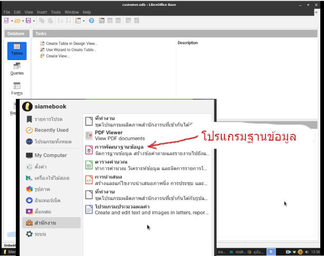This screenshot has width=324, height=256.
Task: Launch โปรแกรมประมวลผลคำ word processor
Action: [x=148, y=210]
